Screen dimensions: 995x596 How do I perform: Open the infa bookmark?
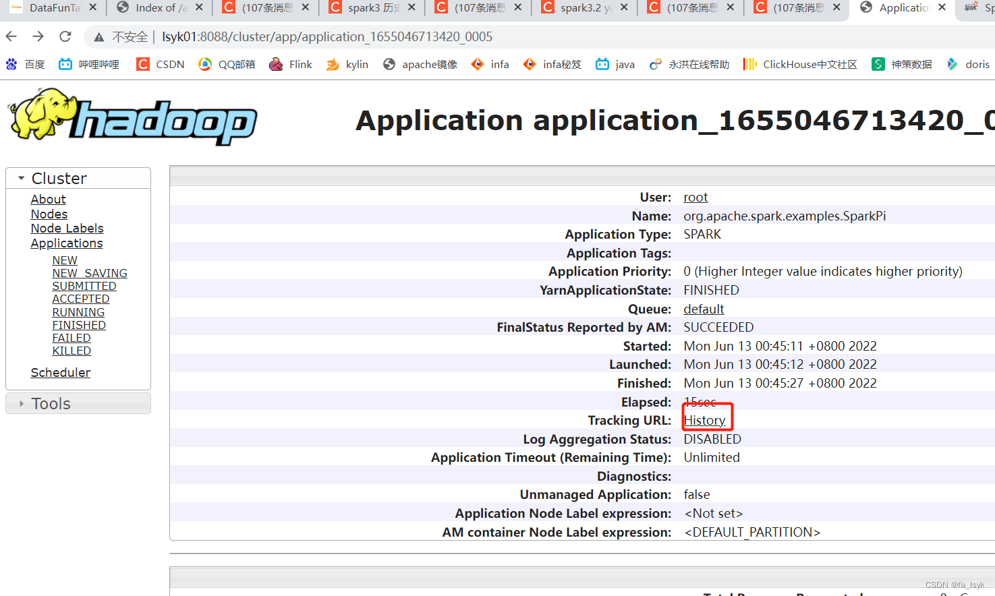[490, 64]
